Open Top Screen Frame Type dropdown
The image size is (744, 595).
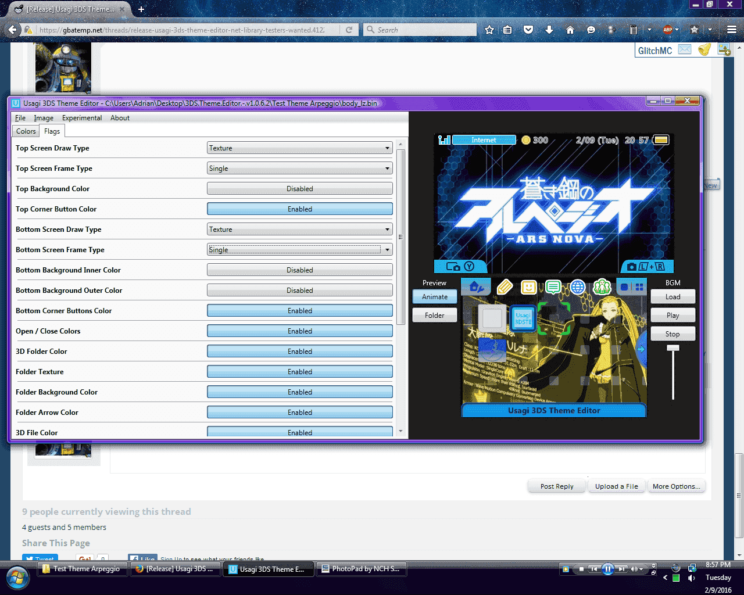[300, 169]
